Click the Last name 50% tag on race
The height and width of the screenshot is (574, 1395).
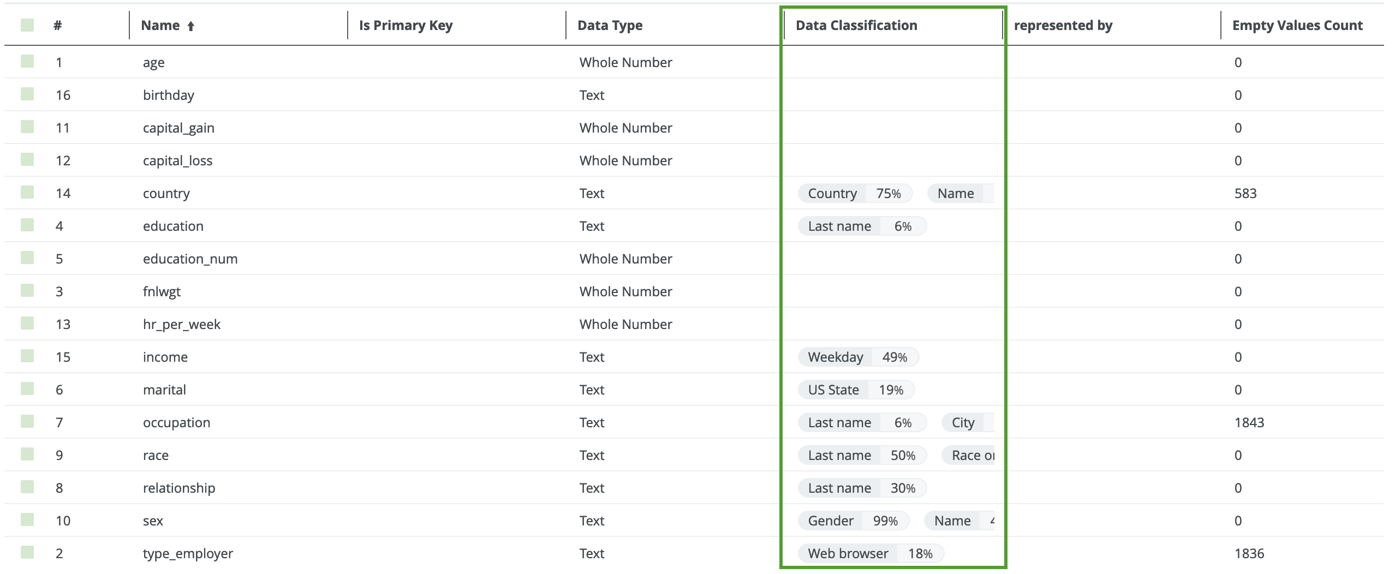861,455
